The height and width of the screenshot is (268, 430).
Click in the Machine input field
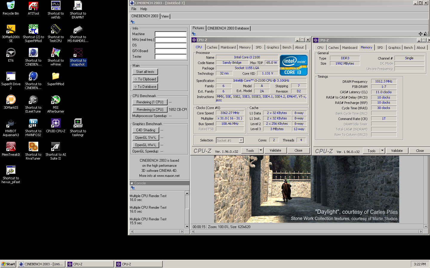(x=171, y=34)
